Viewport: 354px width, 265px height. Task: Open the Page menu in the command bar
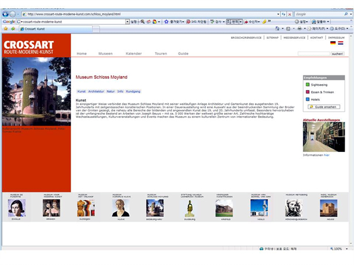(318, 29)
